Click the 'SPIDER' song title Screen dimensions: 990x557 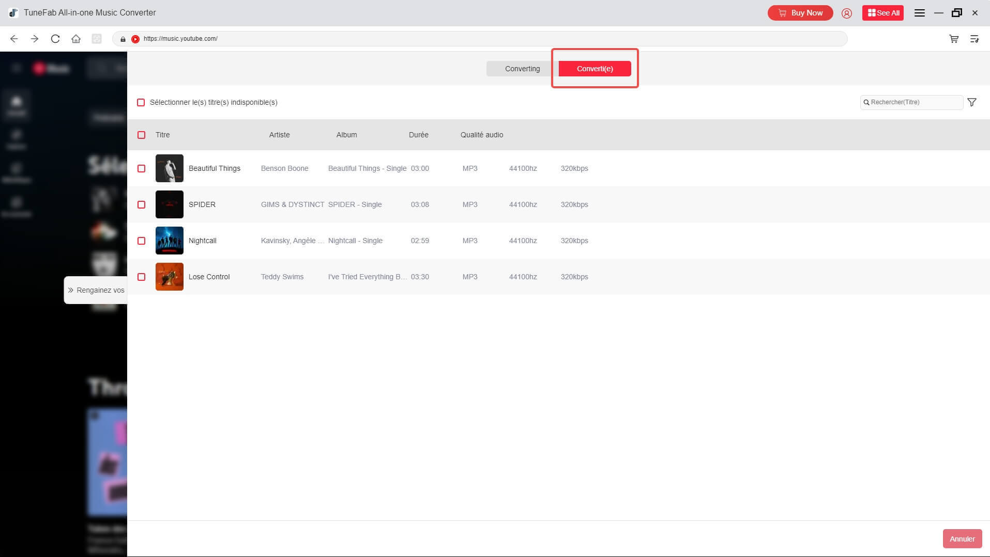click(x=202, y=204)
